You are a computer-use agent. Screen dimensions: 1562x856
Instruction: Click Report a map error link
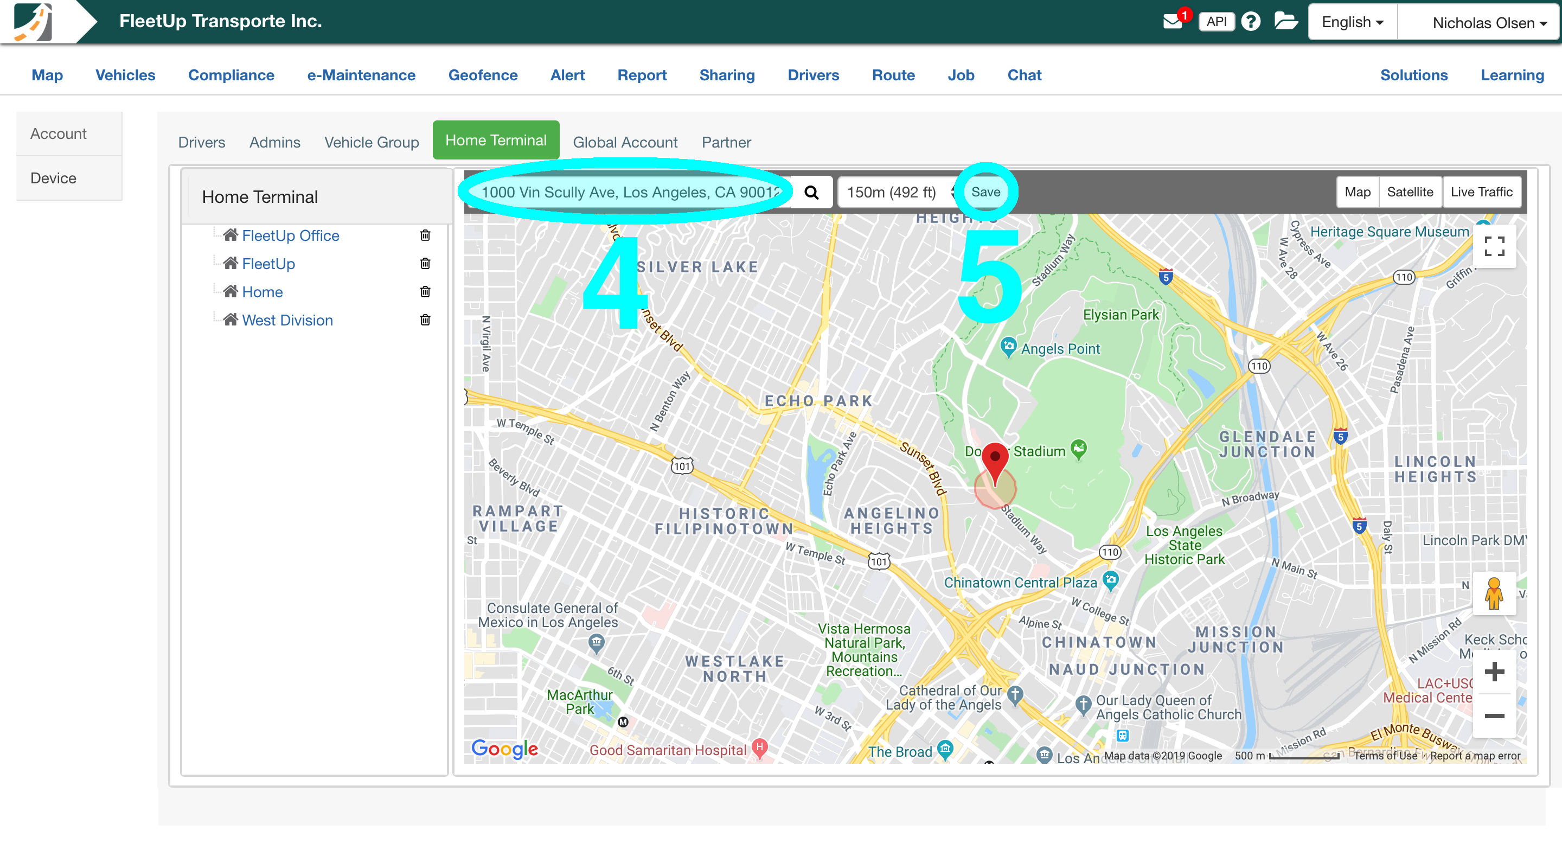1475,755
